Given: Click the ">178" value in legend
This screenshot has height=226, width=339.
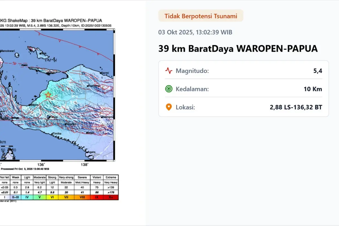Looking at the screenshot, I should (x=111, y=192).
